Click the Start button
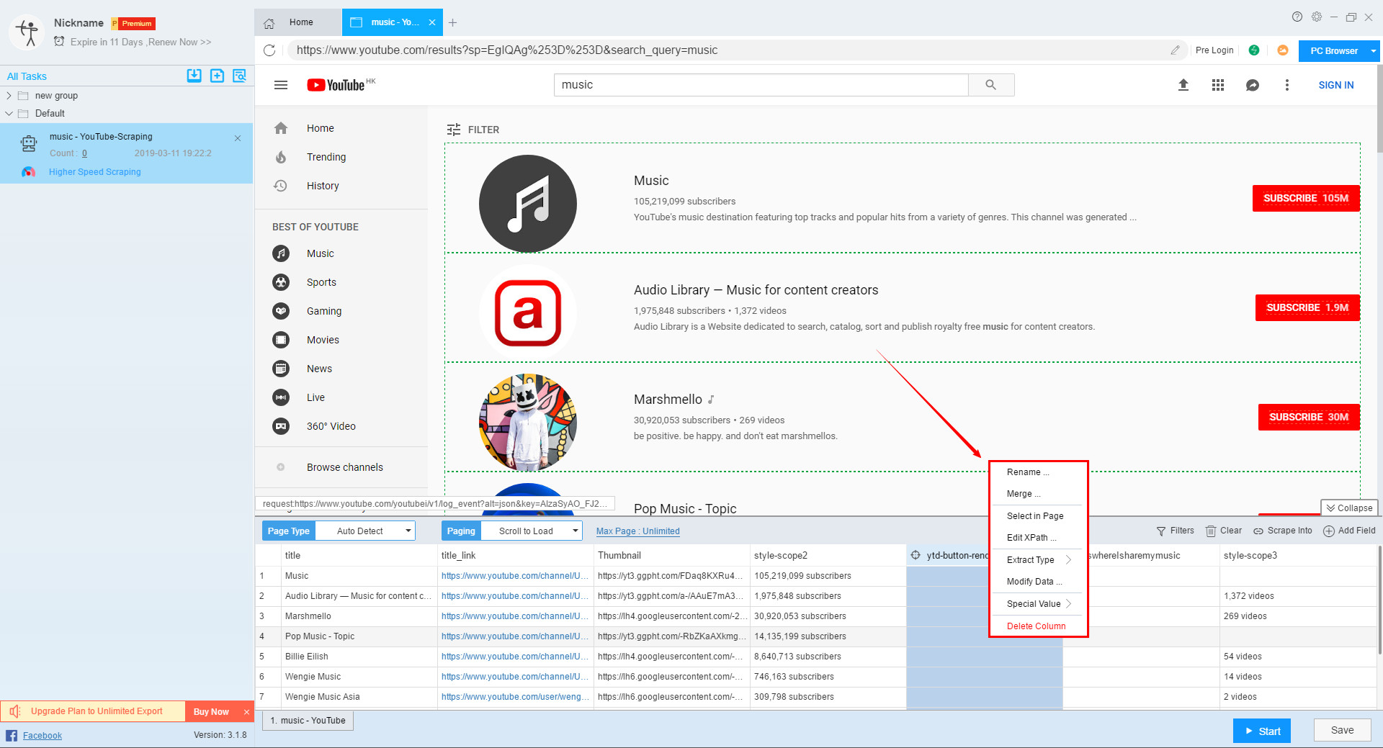Image resolution: width=1383 pixels, height=748 pixels. (x=1262, y=731)
